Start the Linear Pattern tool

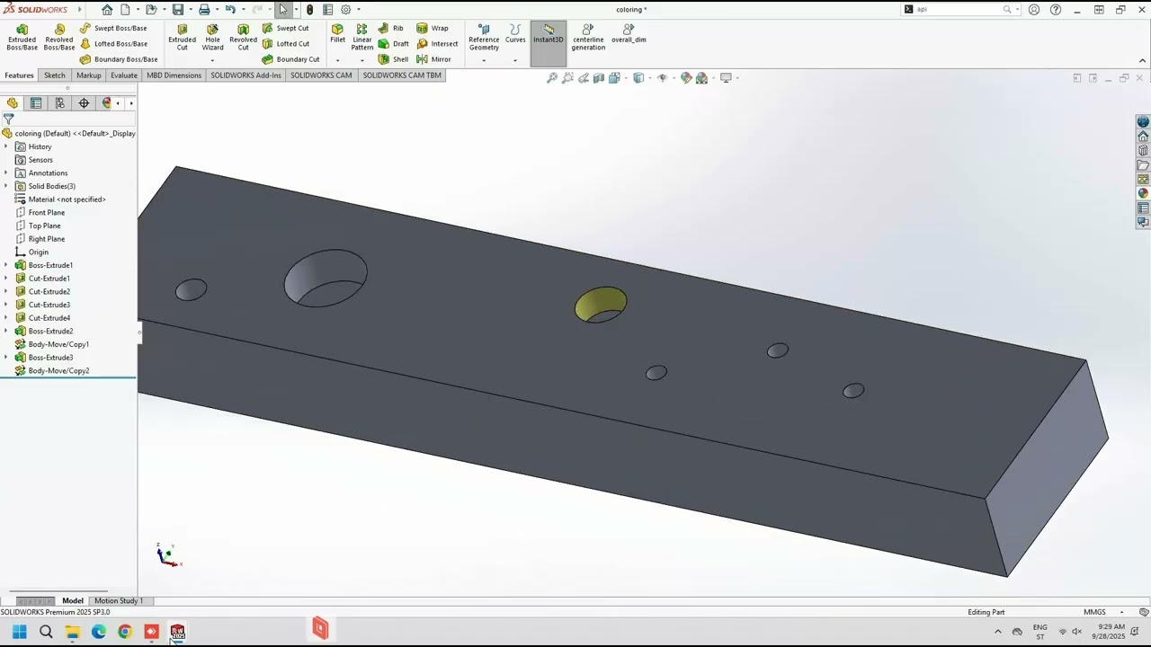tap(361, 37)
